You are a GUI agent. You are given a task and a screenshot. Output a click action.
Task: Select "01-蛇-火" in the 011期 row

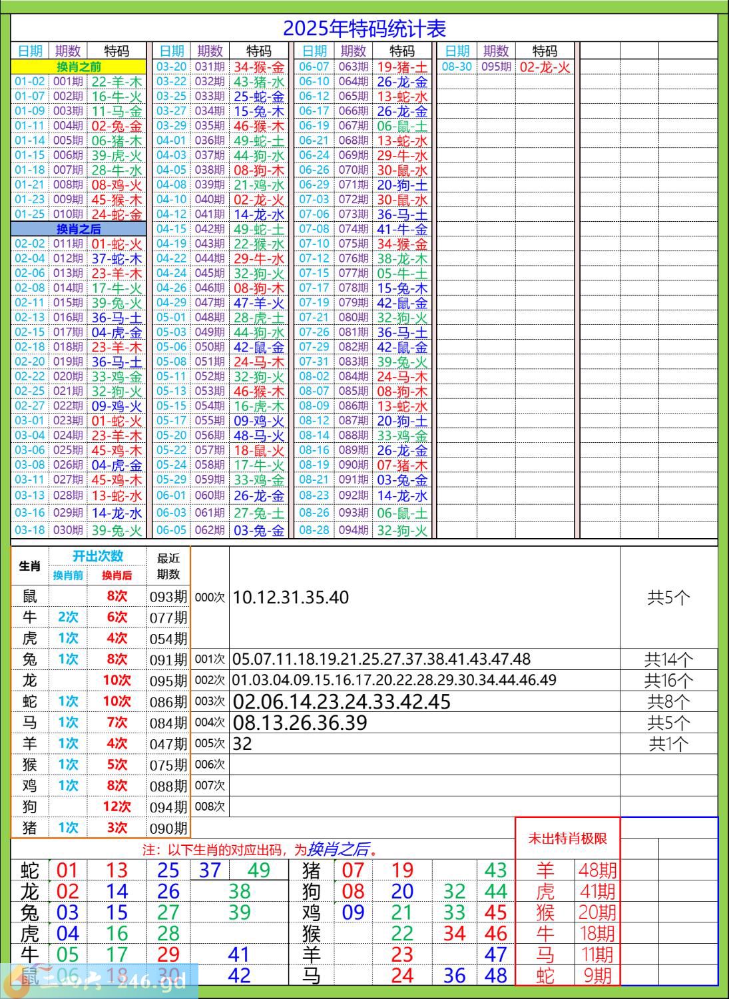(x=117, y=244)
